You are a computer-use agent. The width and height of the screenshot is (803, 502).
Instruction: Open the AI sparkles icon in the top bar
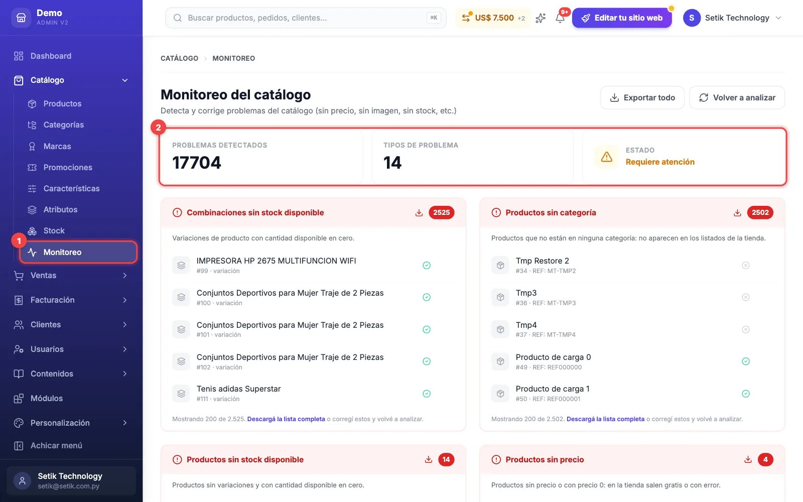[541, 18]
